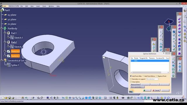Open the View menu
Screen dimensions: 187x105
click(x=32, y=6)
